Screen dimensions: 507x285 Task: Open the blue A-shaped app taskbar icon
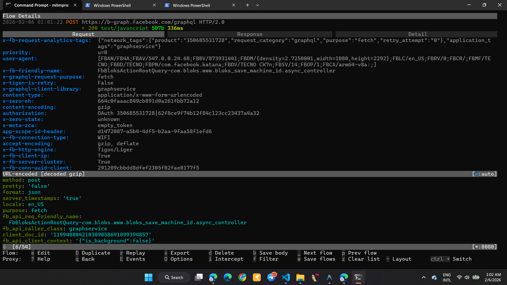click(x=329, y=277)
